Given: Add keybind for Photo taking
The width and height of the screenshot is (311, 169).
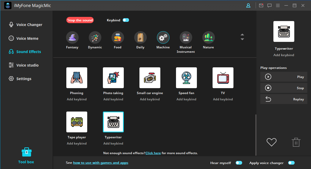Looking at the screenshot, I should pos(113,99).
